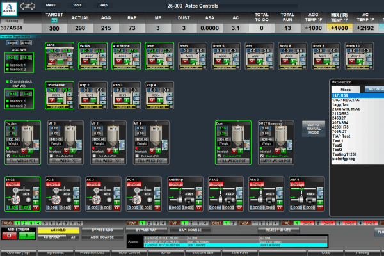This screenshot has height=256, width=384.
Task: Click the CoarseRAP bin icon
Action: [x=58, y=94]
